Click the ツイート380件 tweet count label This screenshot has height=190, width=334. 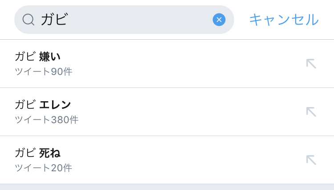pos(46,120)
